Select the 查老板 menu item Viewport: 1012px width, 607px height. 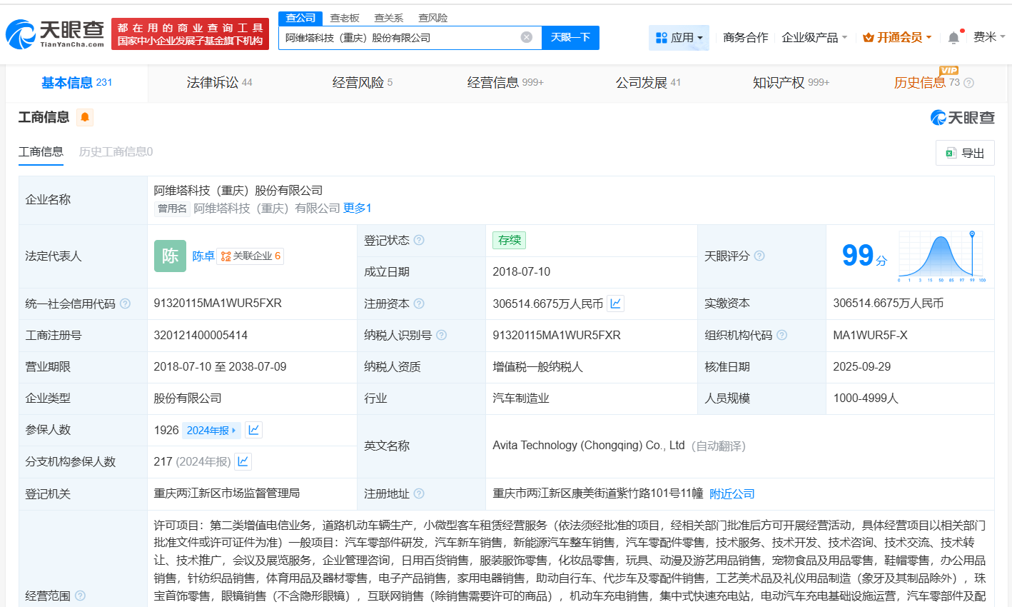coord(345,17)
